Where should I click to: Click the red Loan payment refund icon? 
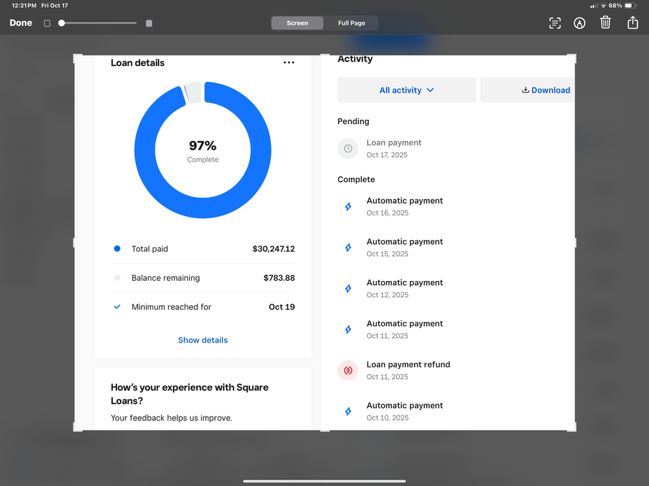pos(348,371)
